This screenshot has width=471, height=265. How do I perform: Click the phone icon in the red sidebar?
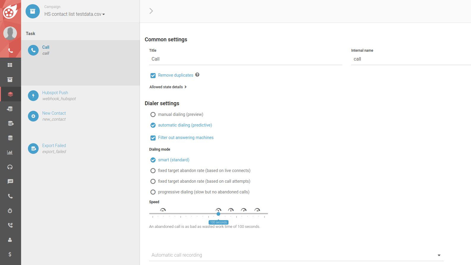click(x=10, y=51)
